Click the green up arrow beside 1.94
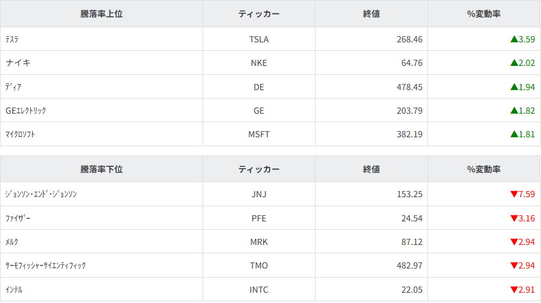 click(514, 87)
